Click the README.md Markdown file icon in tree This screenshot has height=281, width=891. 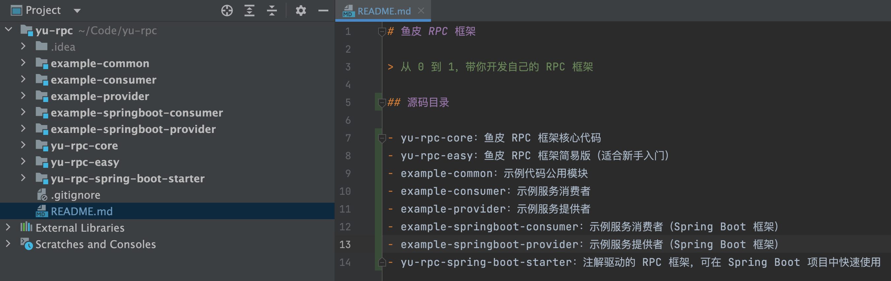tap(42, 211)
